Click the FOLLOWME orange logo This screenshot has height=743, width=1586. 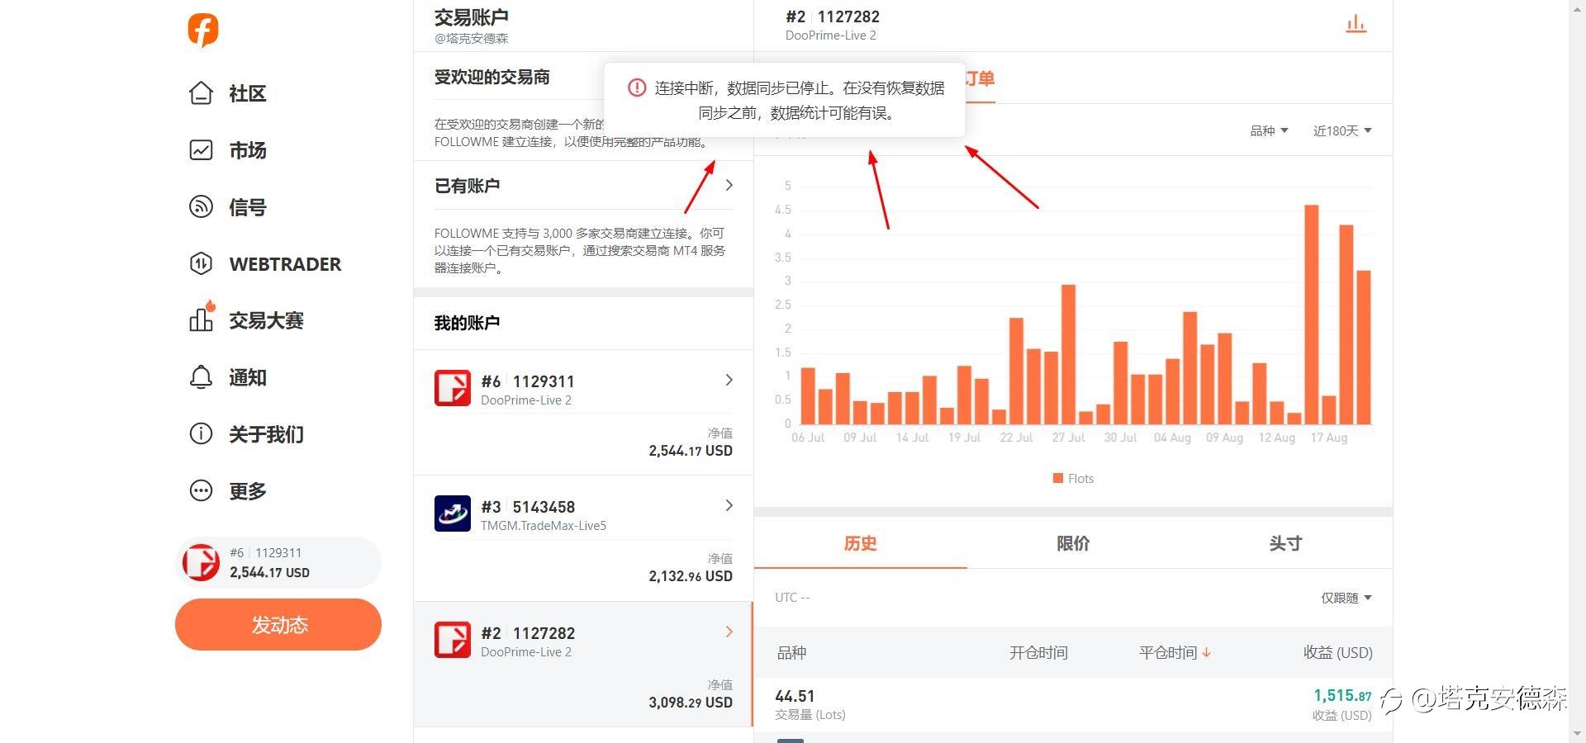tap(203, 30)
